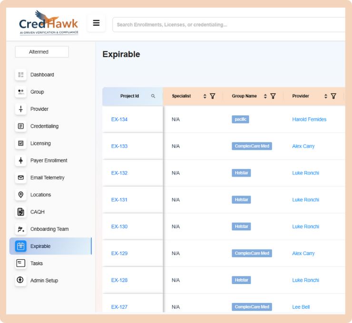
Task: Sort by the Specialist column arrows
Action: pos(205,96)
